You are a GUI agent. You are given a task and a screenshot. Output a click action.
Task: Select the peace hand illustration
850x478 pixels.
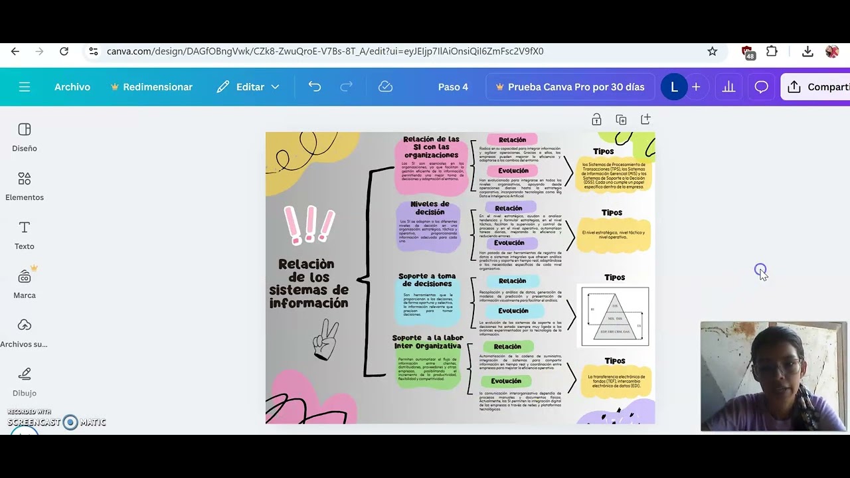tap(325, 339)
